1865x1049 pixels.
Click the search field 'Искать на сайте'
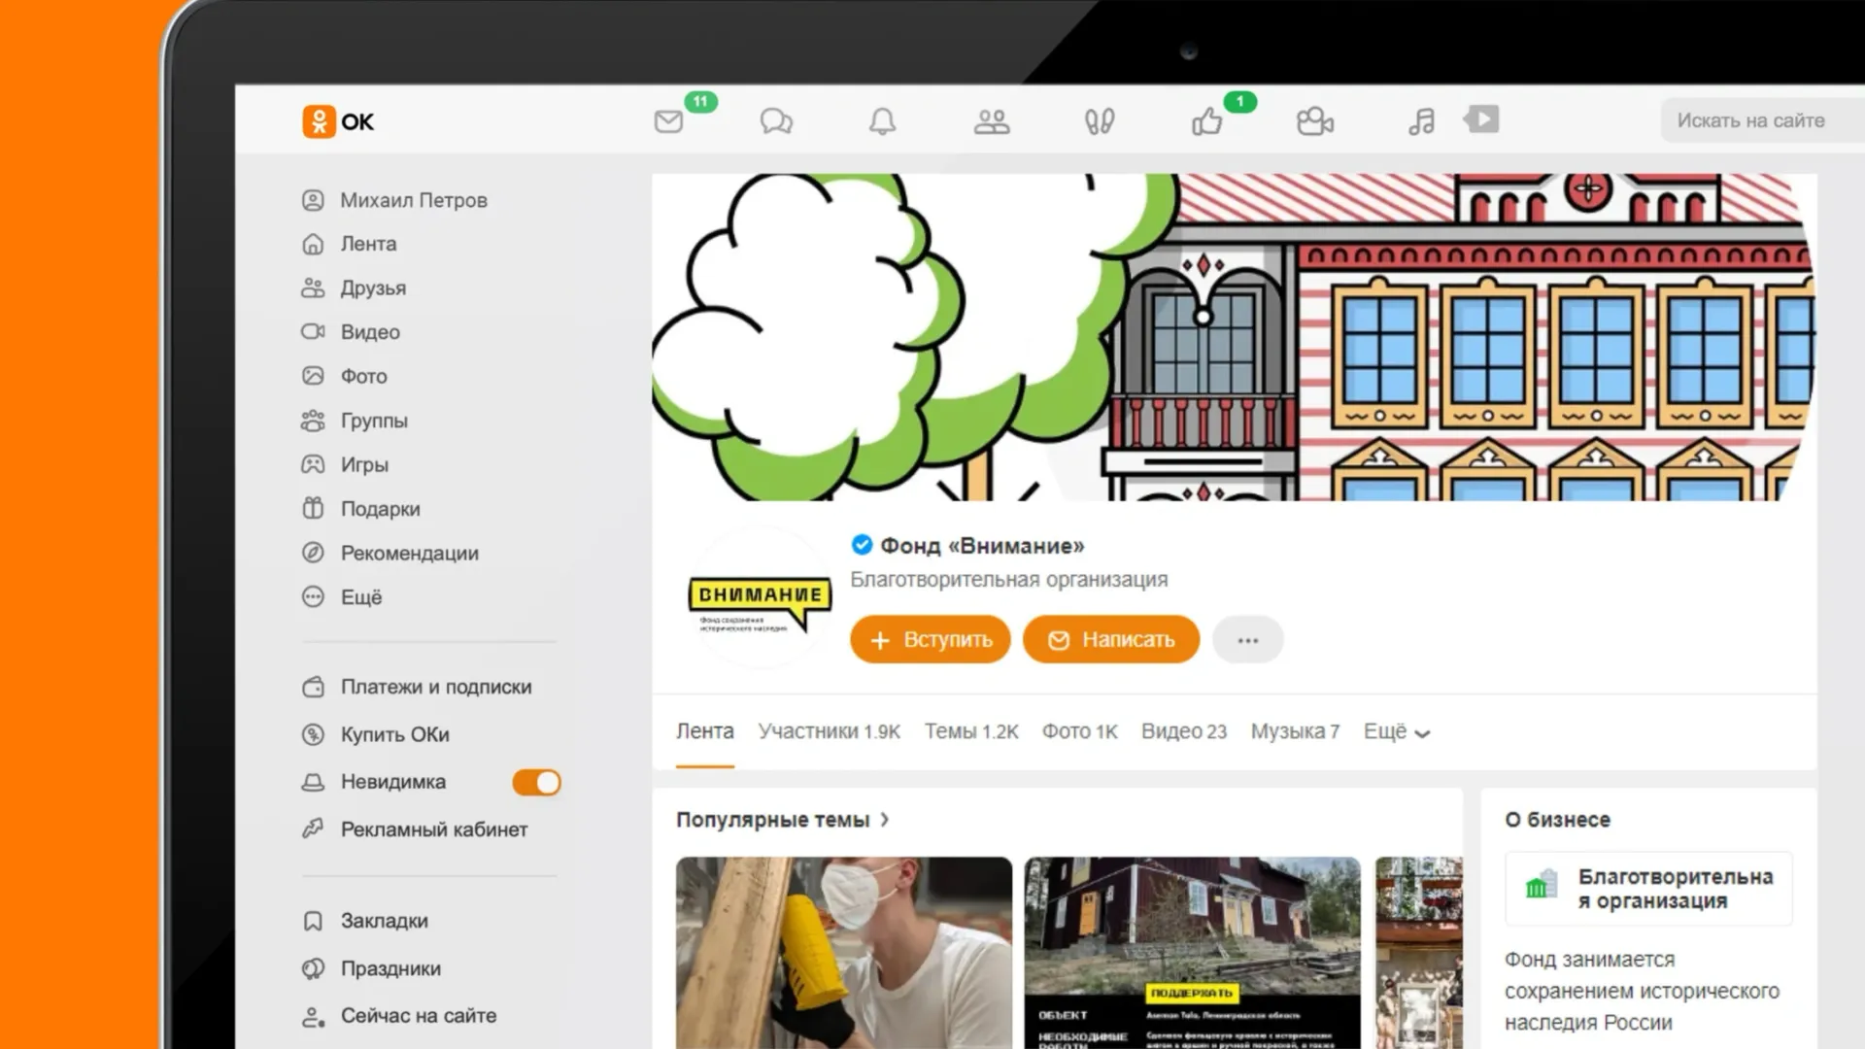pos(1762,120)
